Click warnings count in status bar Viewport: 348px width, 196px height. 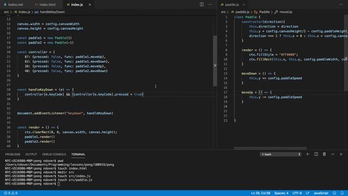pos(15,193)
